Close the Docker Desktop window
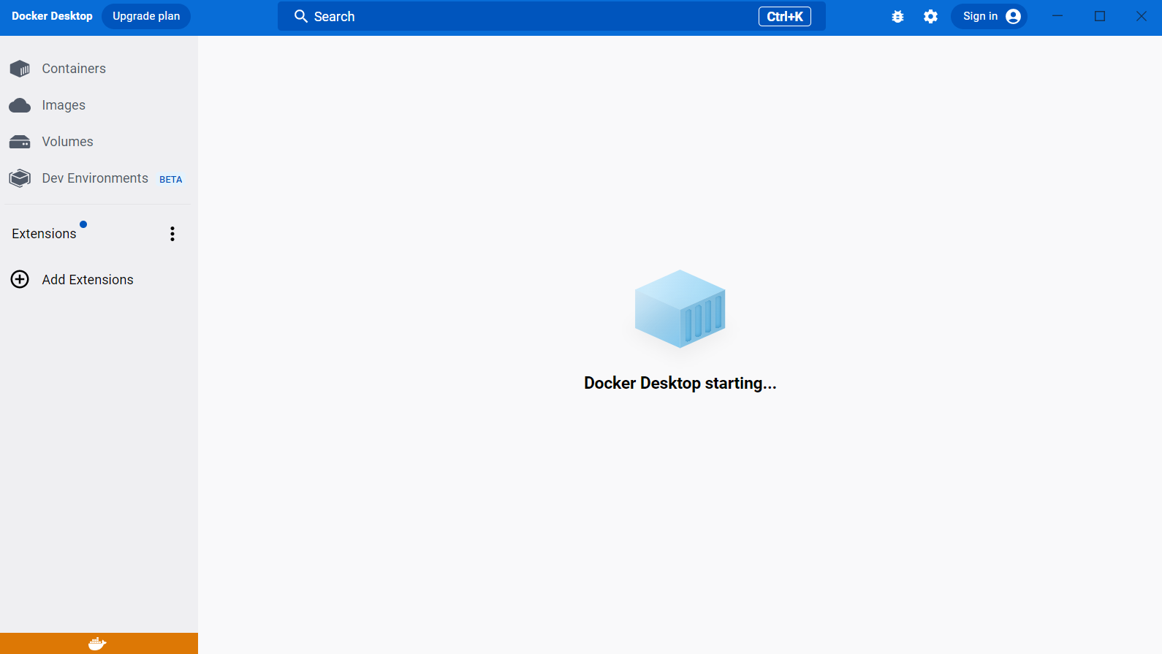The image size is (1162, 654). click(1142, 16)
